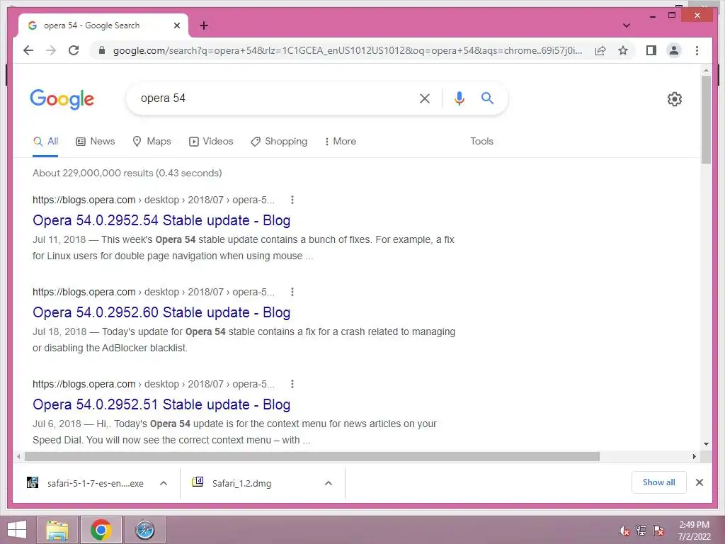Click the results count text
725x544 pixels.
click(x=127, y=173)
